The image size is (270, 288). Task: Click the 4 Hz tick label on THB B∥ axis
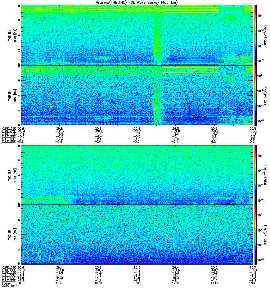pyautogui.click(x=19, y=95)
